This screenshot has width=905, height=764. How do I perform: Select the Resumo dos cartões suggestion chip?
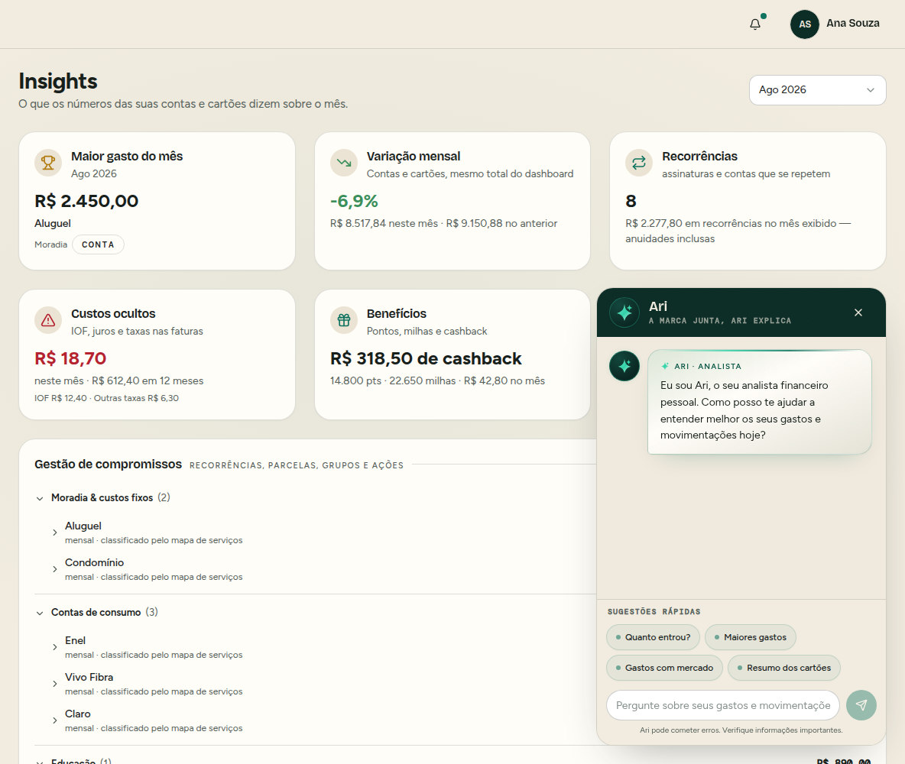[783, 668]
